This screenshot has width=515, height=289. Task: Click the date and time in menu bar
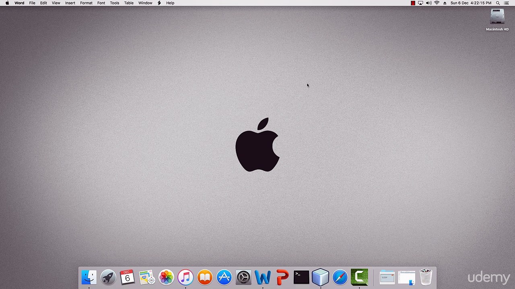[471, 3]
